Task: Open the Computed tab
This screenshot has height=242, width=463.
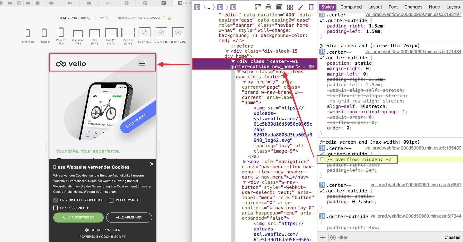Action: (351, 7)
